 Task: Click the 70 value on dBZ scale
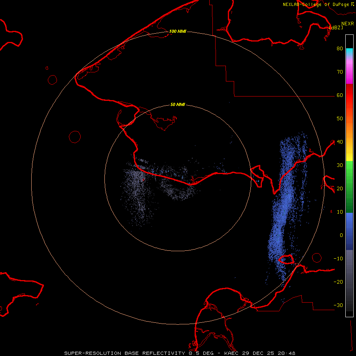click(x=340, y=72)
